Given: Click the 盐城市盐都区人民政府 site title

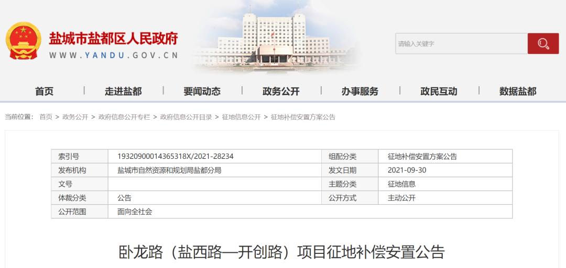Looking at the screenshot, I should tap(113, 39).
